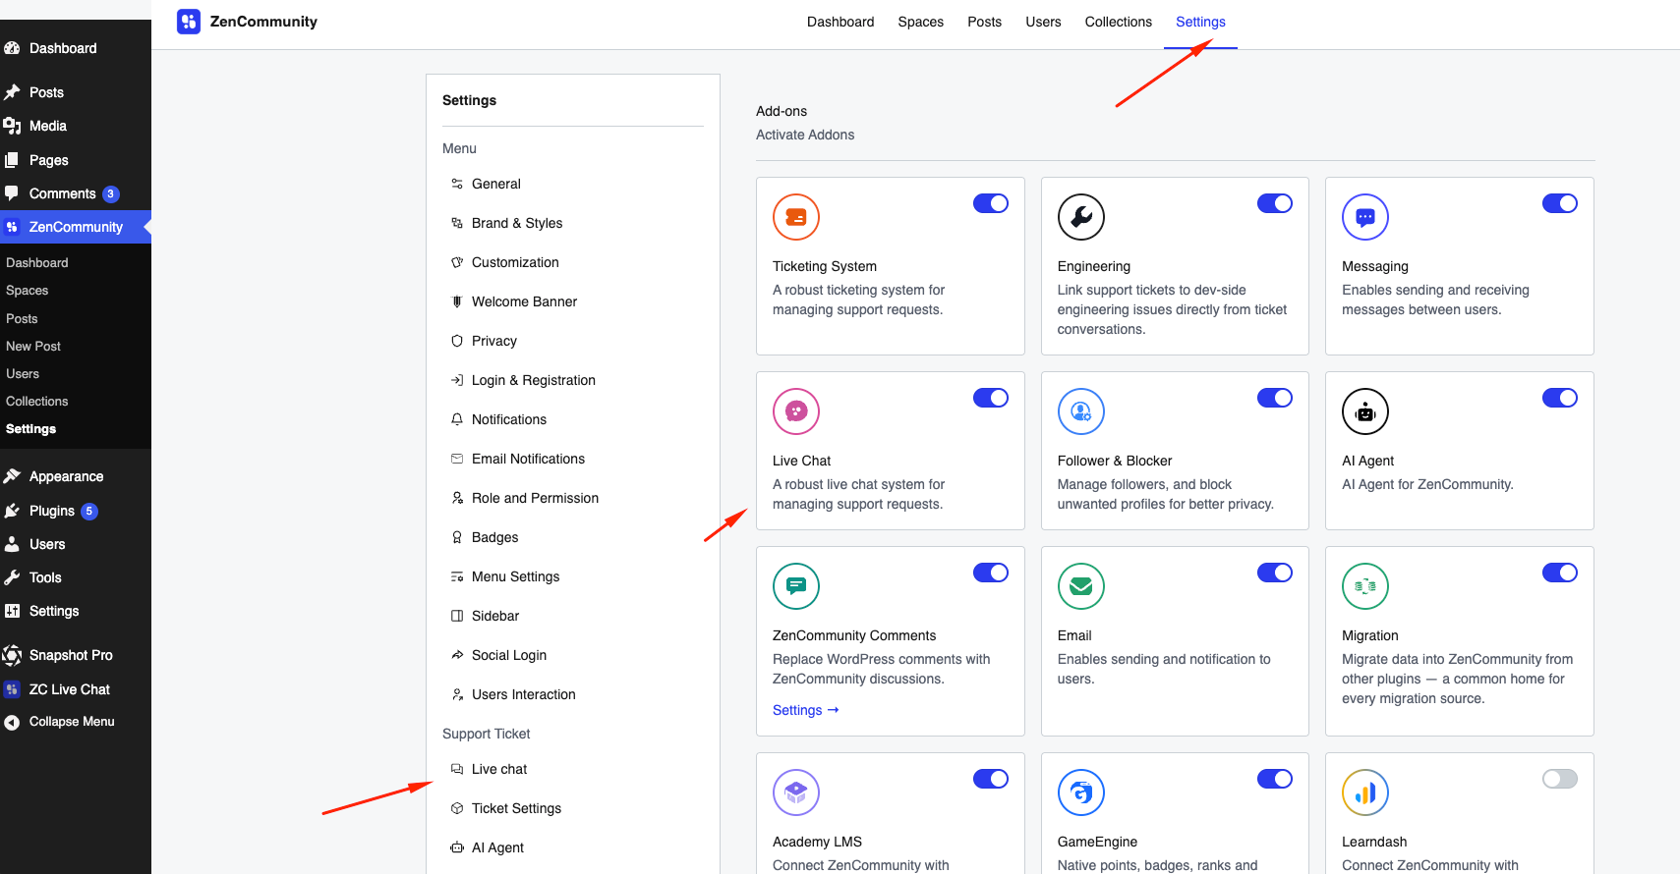Open New Post in ZenCommunity submenu

(x=33, y=346)
